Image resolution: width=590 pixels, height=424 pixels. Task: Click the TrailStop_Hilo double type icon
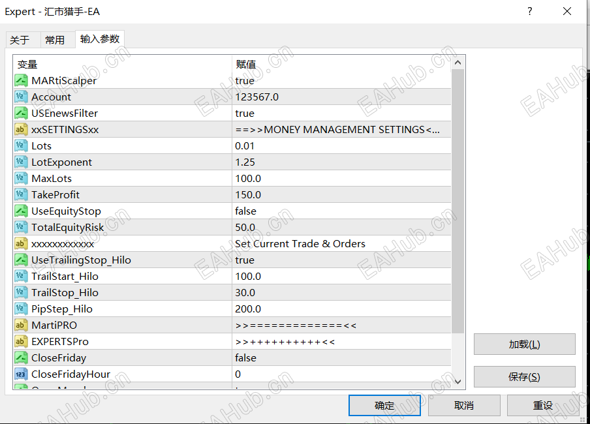(21, 292)
